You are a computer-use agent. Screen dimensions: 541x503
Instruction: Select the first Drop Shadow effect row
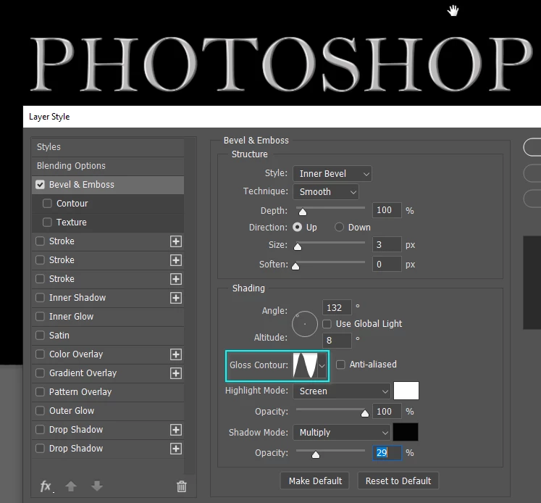[108, 430]
